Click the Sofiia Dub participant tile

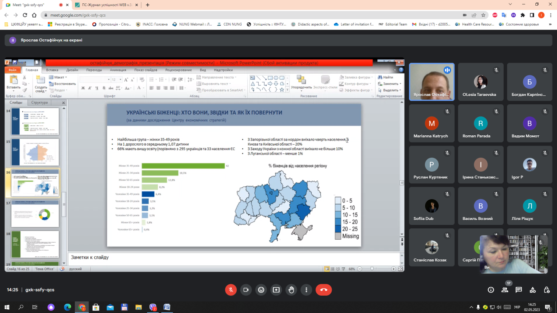pos(431,206)
